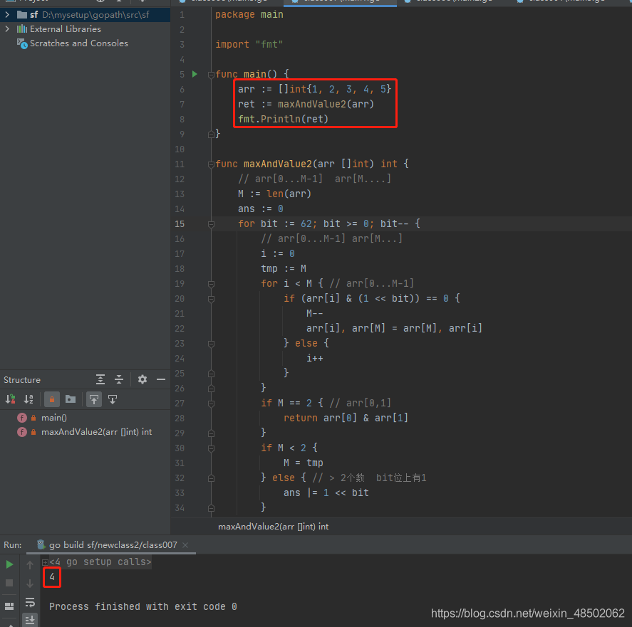Select main() in Structure tree
The width and height of the screenshot is (632, 627).
54,418
